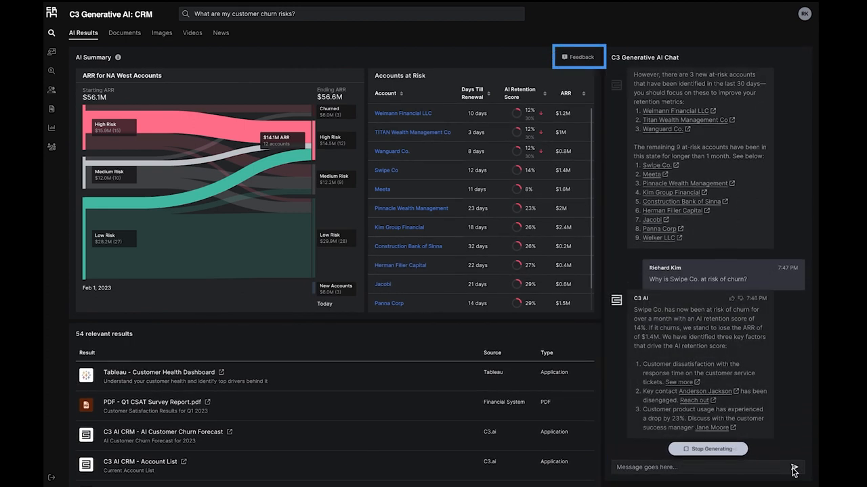Click the Reach out link in chat

tap(694, 400)
